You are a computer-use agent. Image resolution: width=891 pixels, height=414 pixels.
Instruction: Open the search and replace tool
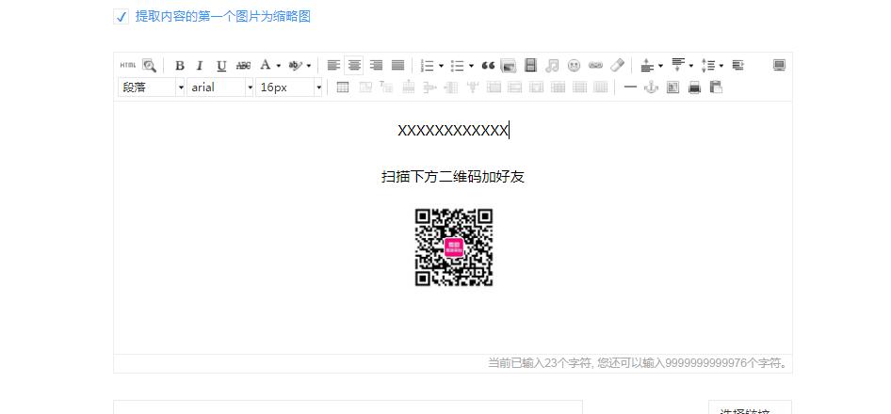click(149, 66)
